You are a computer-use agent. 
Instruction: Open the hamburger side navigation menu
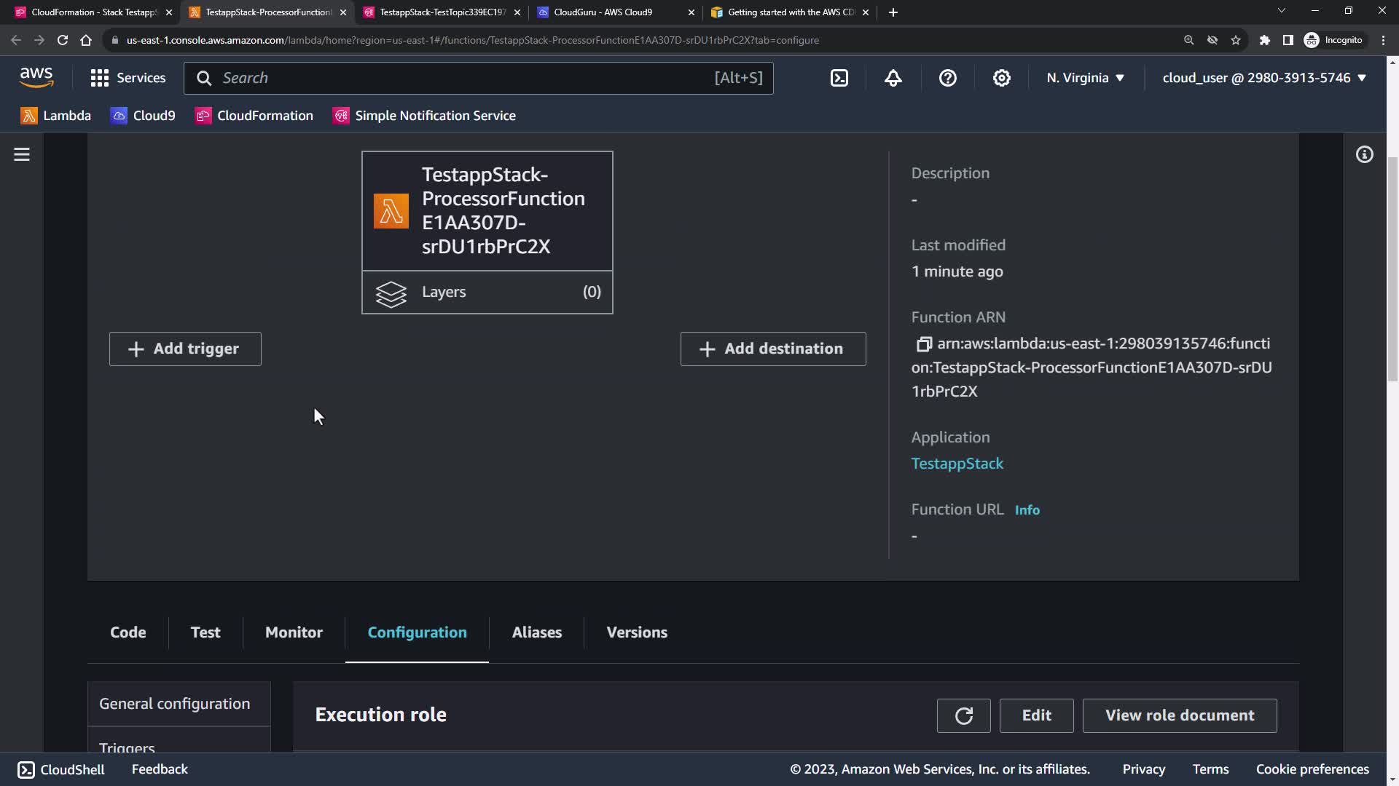click(x=22, y=154)
